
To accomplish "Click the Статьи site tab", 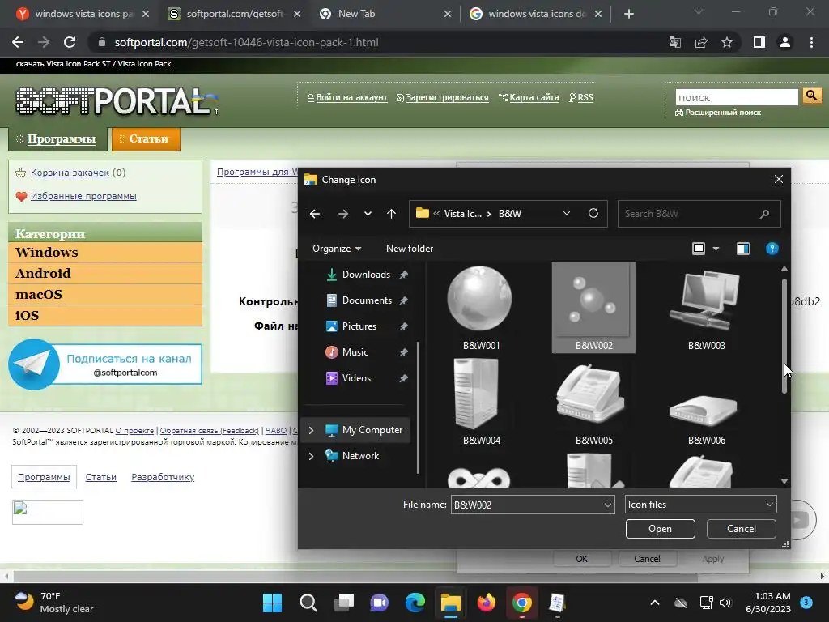I will tap(146, 139).
